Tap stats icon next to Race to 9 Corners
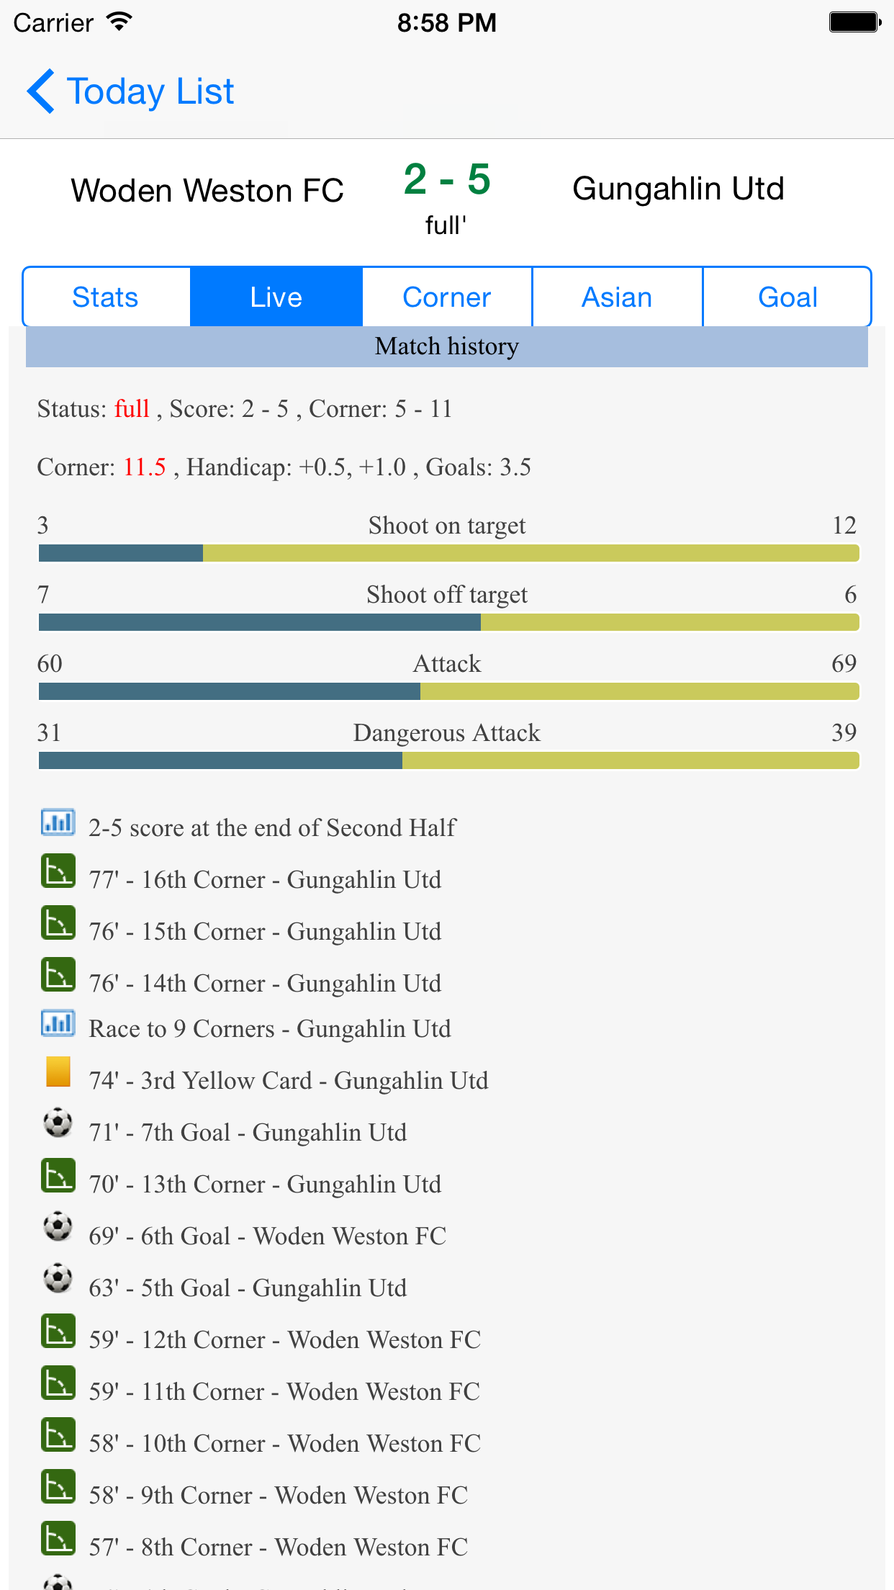The height and width of the screenshot is (1590, 894). (58, 1023)
